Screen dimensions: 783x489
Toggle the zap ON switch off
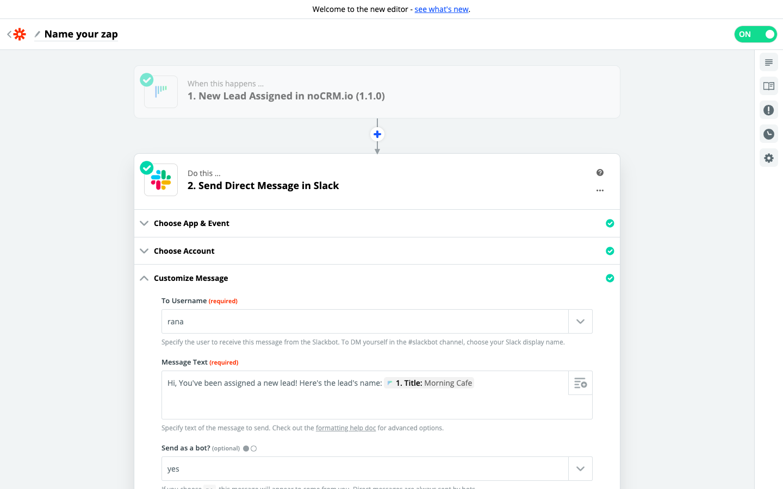[x=755, y=34]
